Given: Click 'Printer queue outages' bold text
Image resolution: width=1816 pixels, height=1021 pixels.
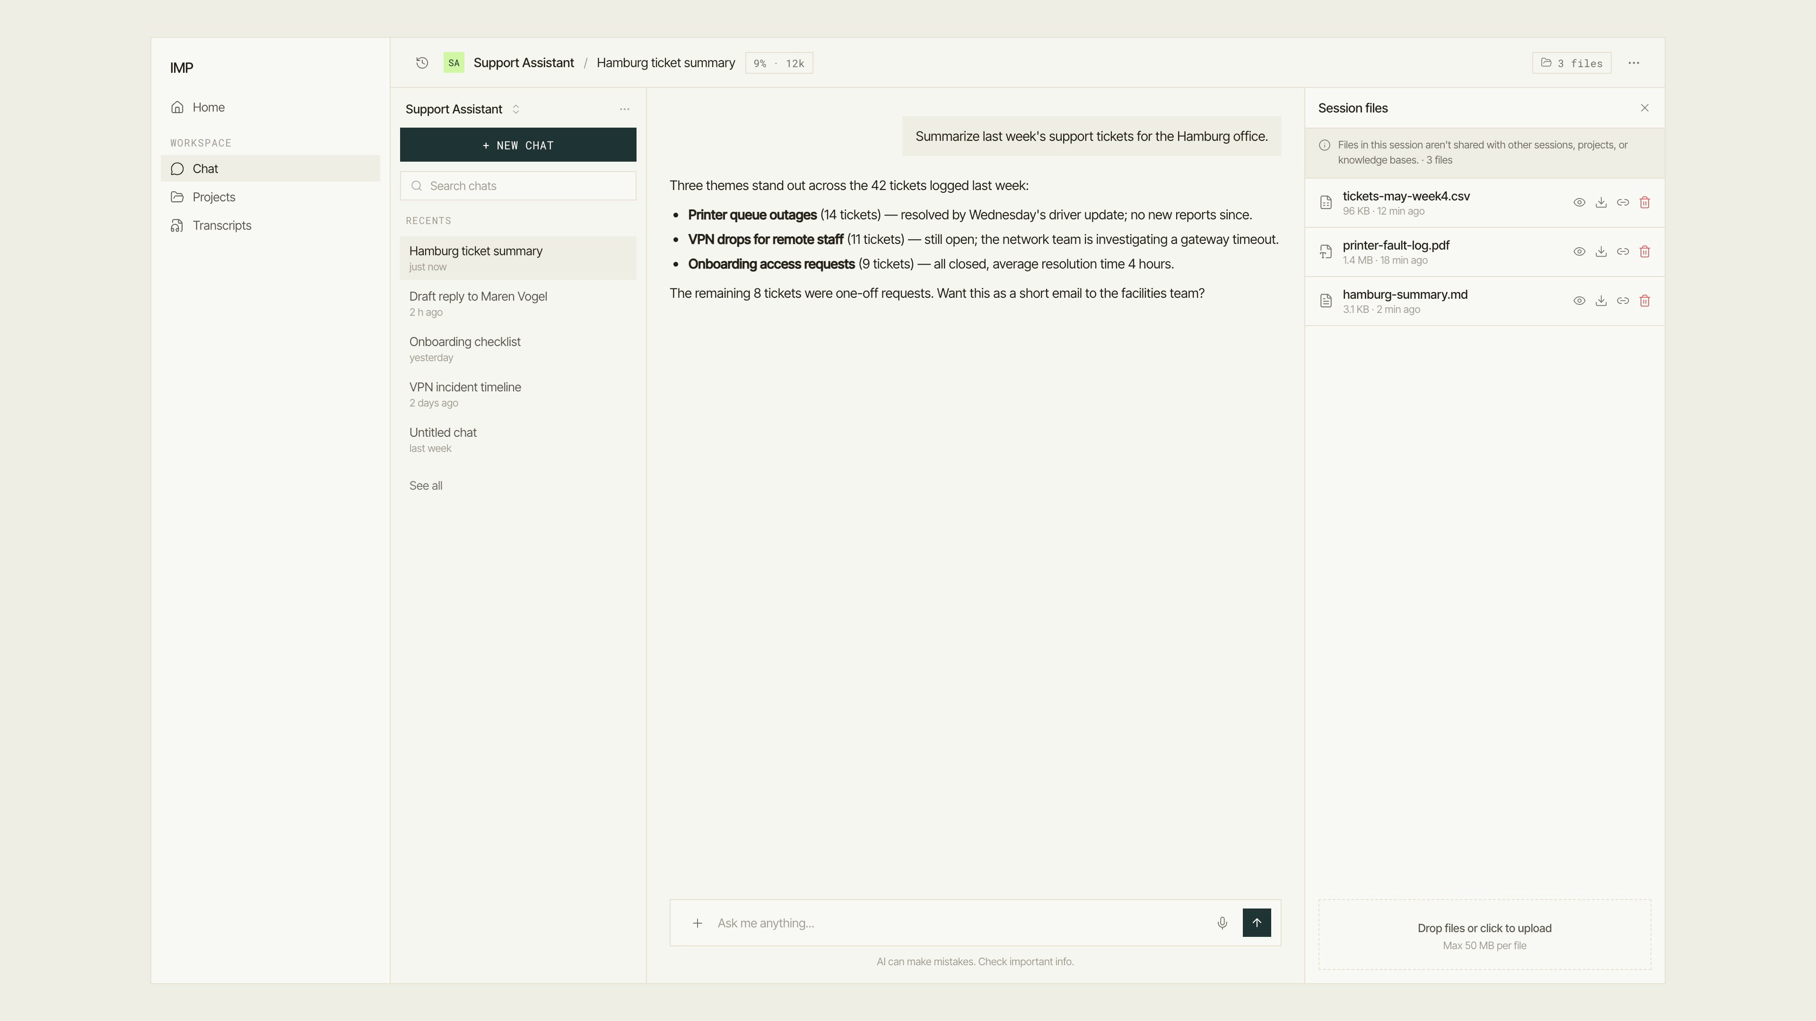Looking at the screenshot, I should coord(751,215).
